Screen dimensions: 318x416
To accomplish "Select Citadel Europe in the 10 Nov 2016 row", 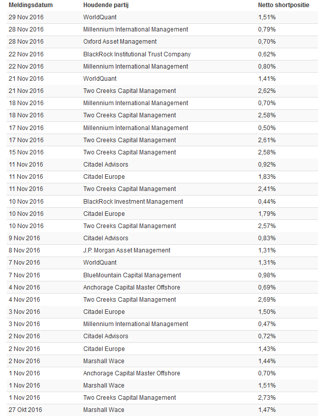I will 104,214.
